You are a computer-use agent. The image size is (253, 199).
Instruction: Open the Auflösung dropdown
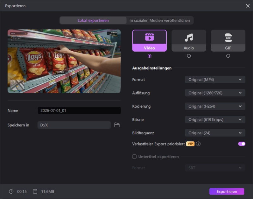pos(215,93)
